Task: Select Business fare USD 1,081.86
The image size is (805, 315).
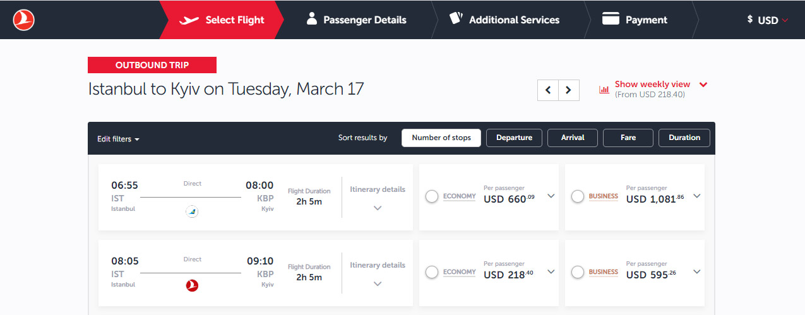Action: pyautogui.click(x=577, y=197)
